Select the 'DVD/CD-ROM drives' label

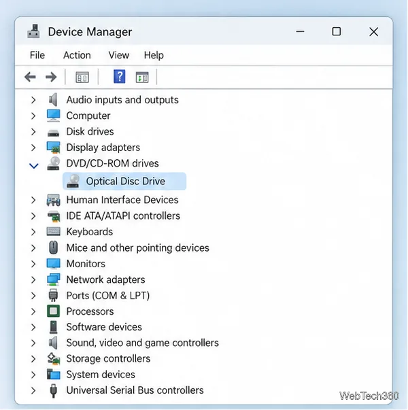tap(112, 163)
